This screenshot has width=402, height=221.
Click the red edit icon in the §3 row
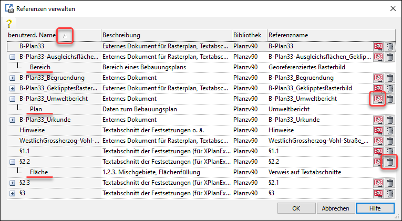point(378,193)
